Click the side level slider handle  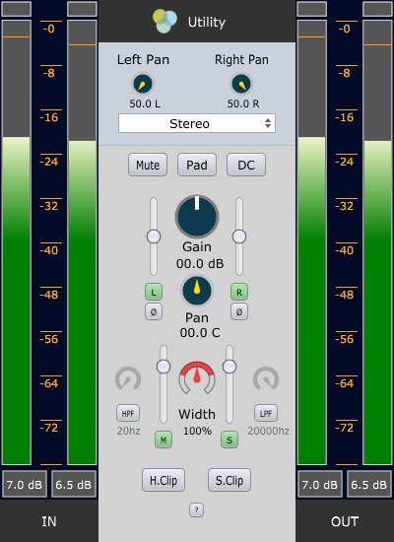(x=230, y=367)
